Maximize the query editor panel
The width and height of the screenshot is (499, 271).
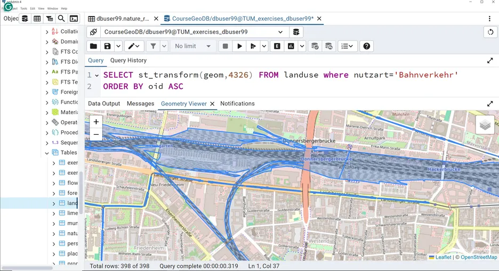(x=490, y=60)
